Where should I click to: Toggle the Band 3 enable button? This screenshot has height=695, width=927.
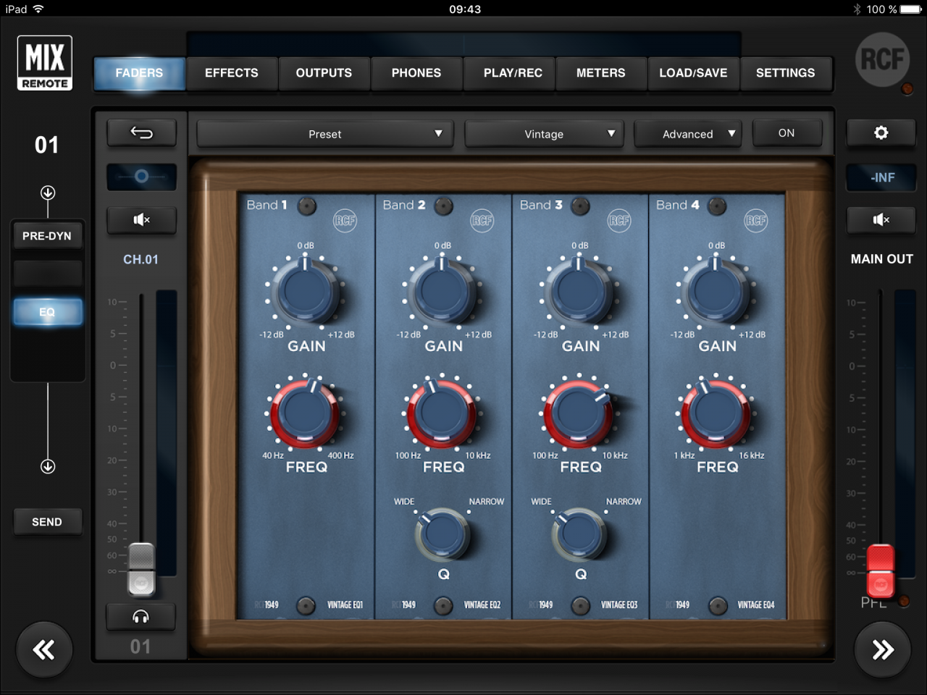tap(580, 206)
